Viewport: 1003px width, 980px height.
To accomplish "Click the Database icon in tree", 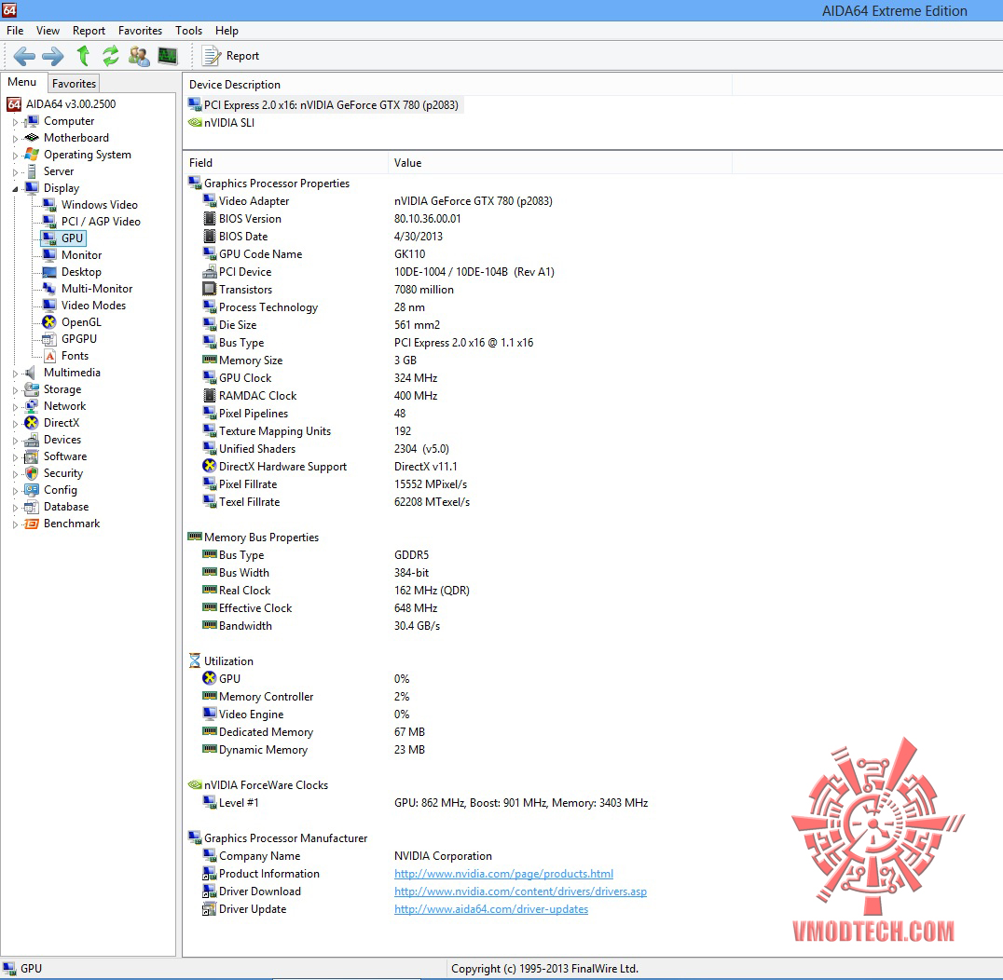I will (x=32, y=507).
